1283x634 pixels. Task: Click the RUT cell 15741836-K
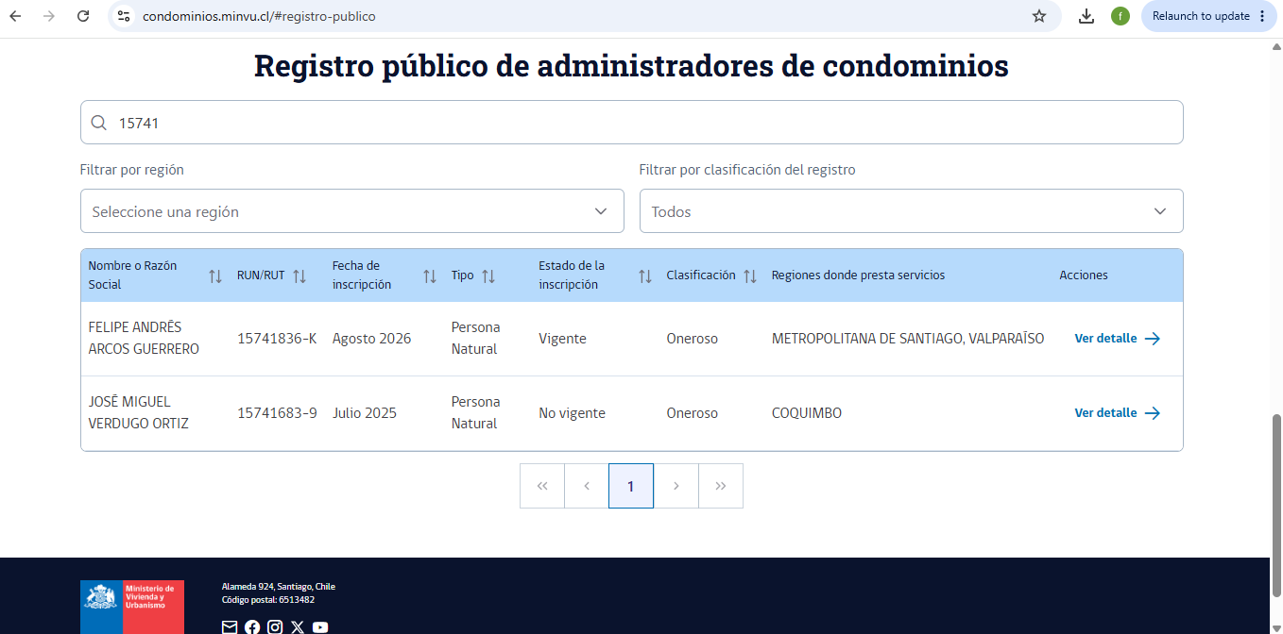pyautogui.click(x=277, y=339)
